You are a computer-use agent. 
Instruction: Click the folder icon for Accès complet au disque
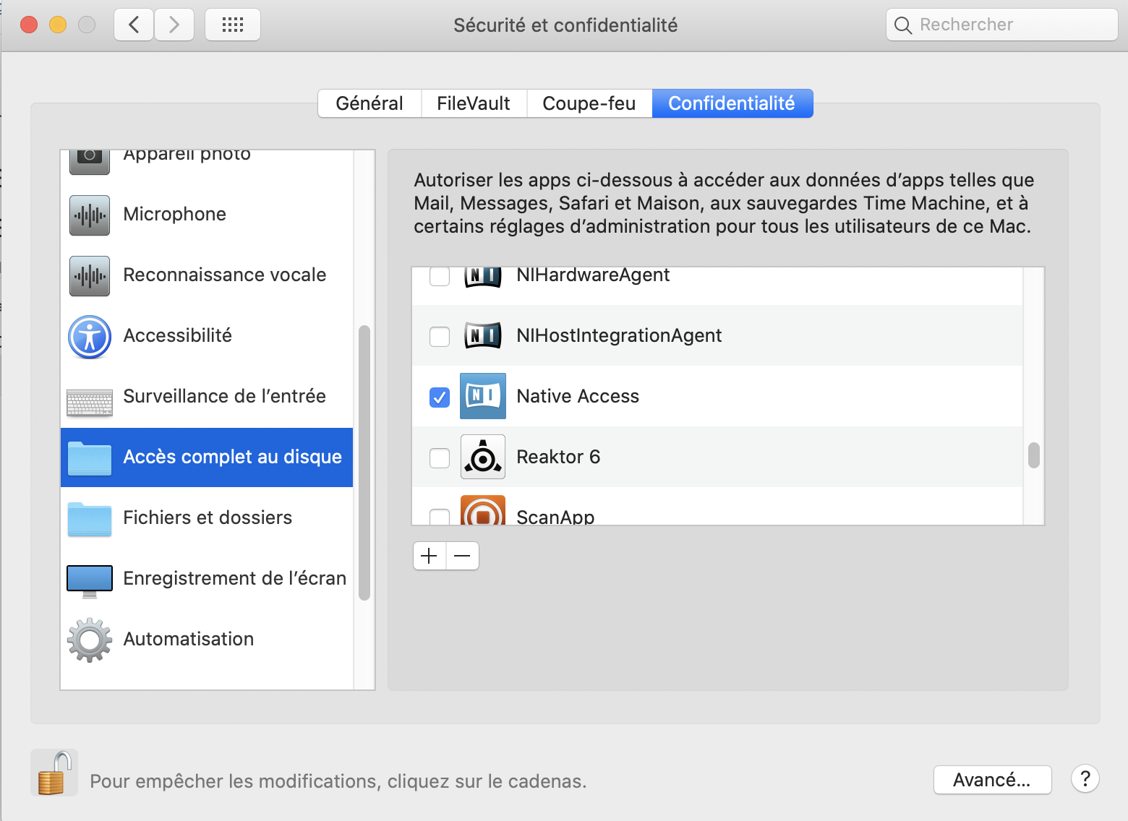coord(90,458)
